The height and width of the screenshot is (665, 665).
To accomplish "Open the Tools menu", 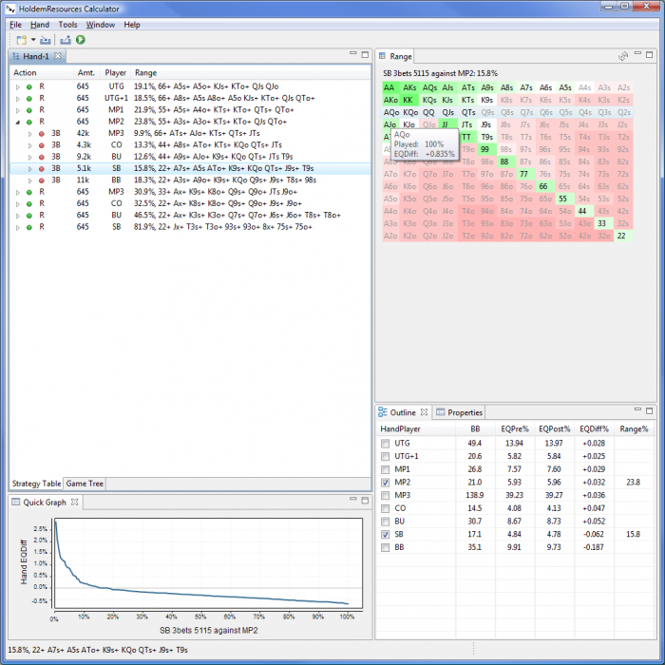I will tap(67, 25).
